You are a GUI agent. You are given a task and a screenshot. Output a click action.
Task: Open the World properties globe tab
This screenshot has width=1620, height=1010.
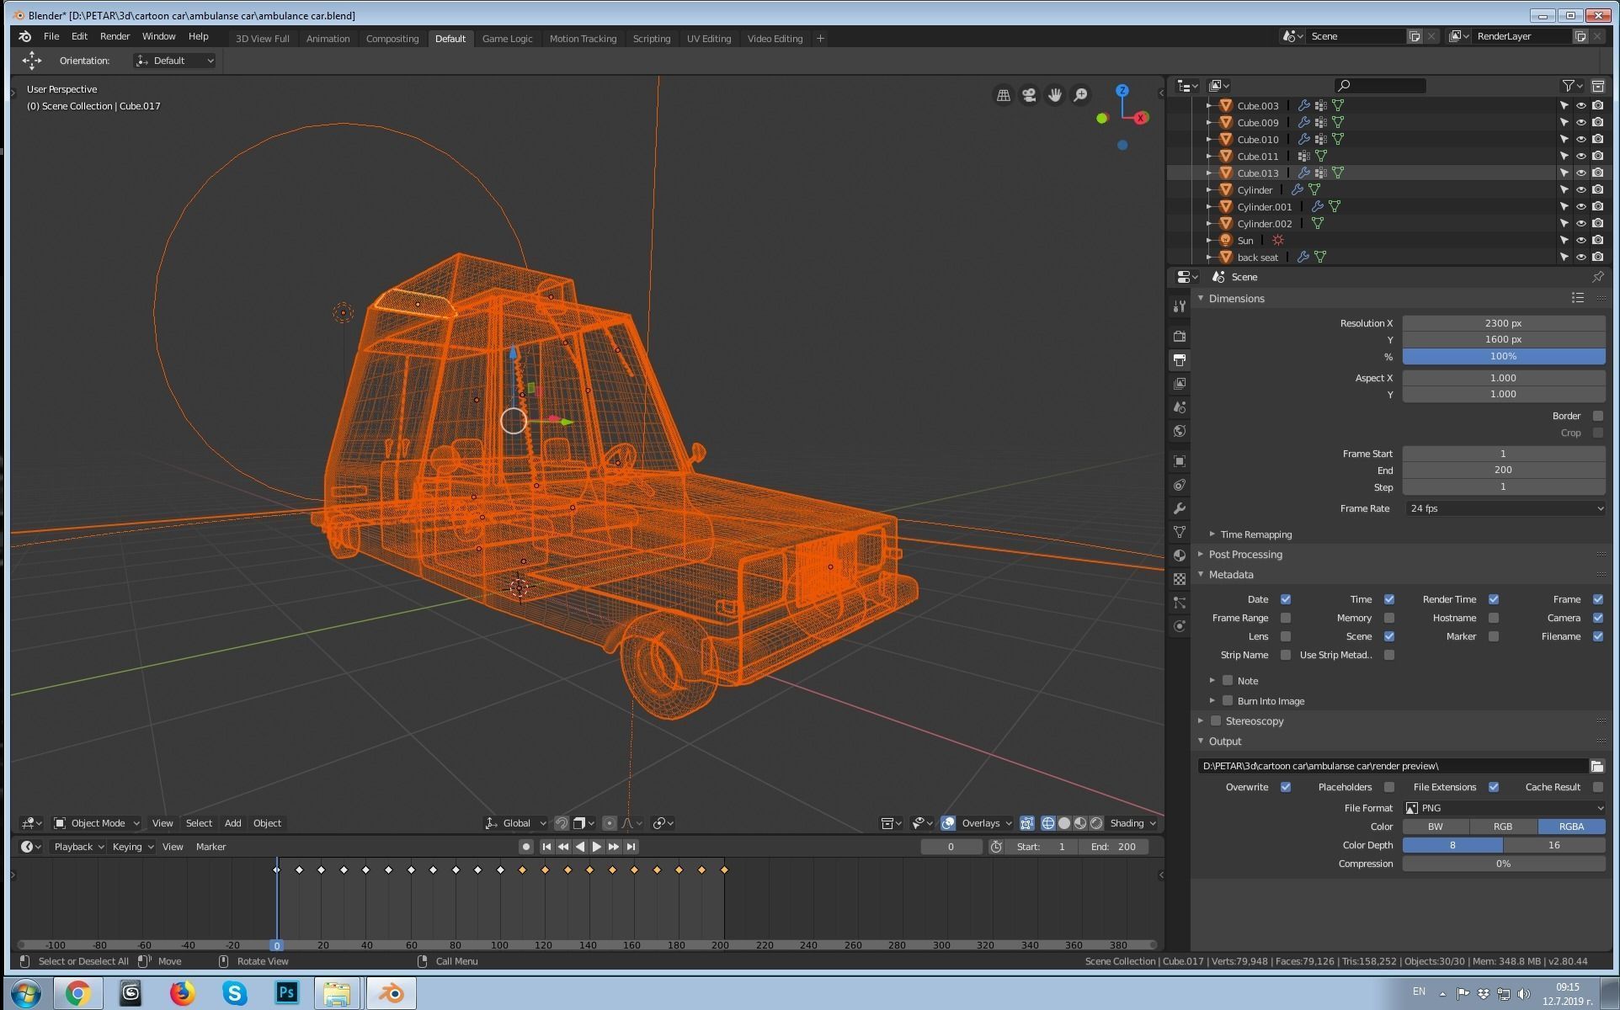[x=1180, y=431]
